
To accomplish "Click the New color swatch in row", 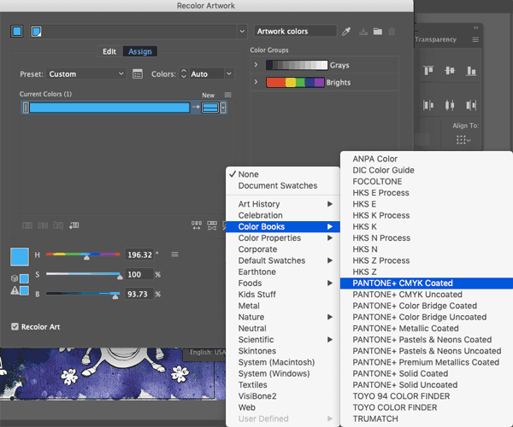I will point(210,108).
